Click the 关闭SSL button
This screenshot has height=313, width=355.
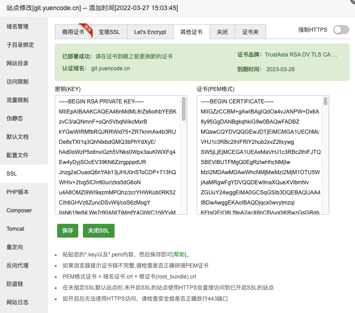99,231
